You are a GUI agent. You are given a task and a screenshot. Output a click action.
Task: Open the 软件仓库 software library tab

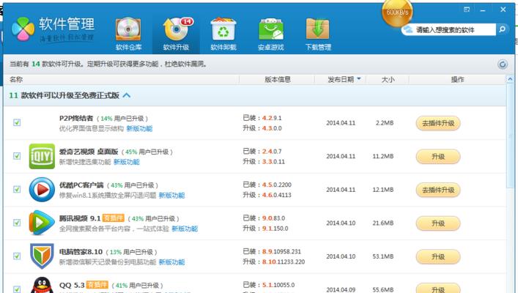(x=128, y=34)
